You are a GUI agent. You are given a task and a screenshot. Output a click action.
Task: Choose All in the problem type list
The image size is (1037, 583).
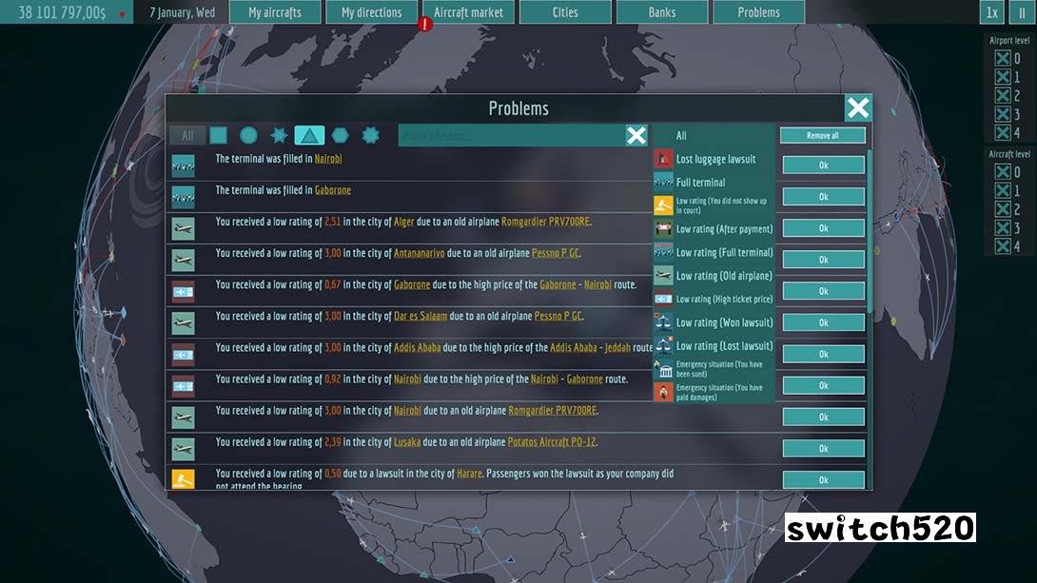point(714,135)
